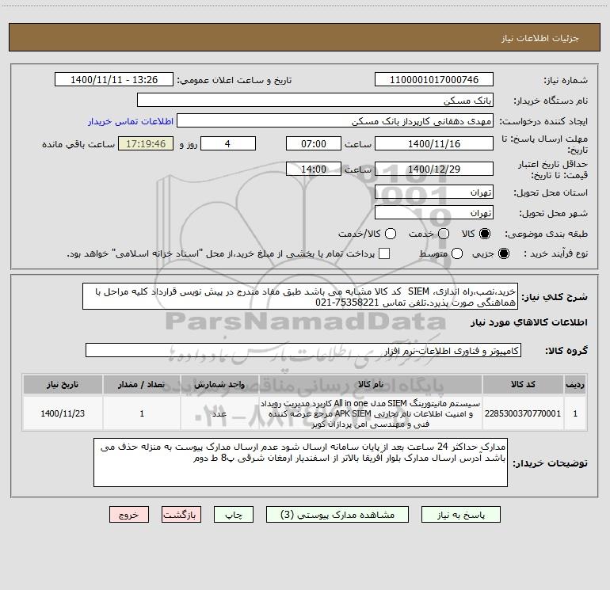Click the validity time field 14:00
This screenshot has width=610, height=590.
click(x=314, y=169)
